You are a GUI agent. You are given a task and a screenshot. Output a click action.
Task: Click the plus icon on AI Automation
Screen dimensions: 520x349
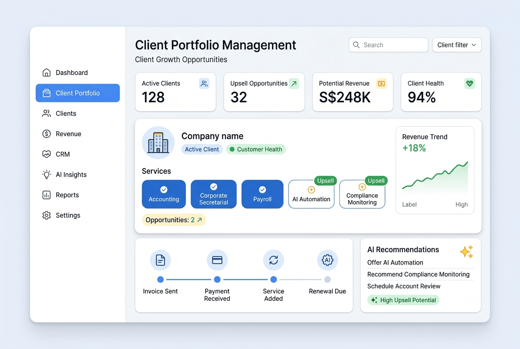311,190
